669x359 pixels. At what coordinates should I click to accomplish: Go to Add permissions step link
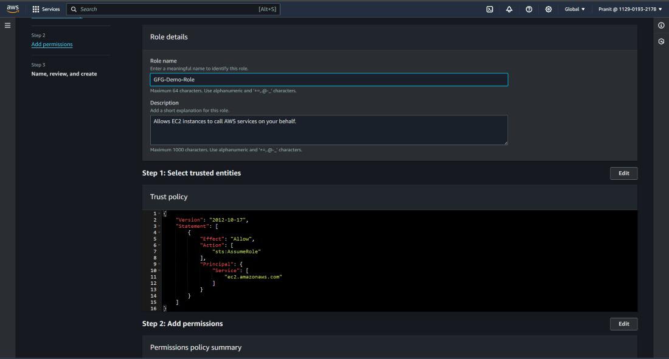[x=52, y=44]
